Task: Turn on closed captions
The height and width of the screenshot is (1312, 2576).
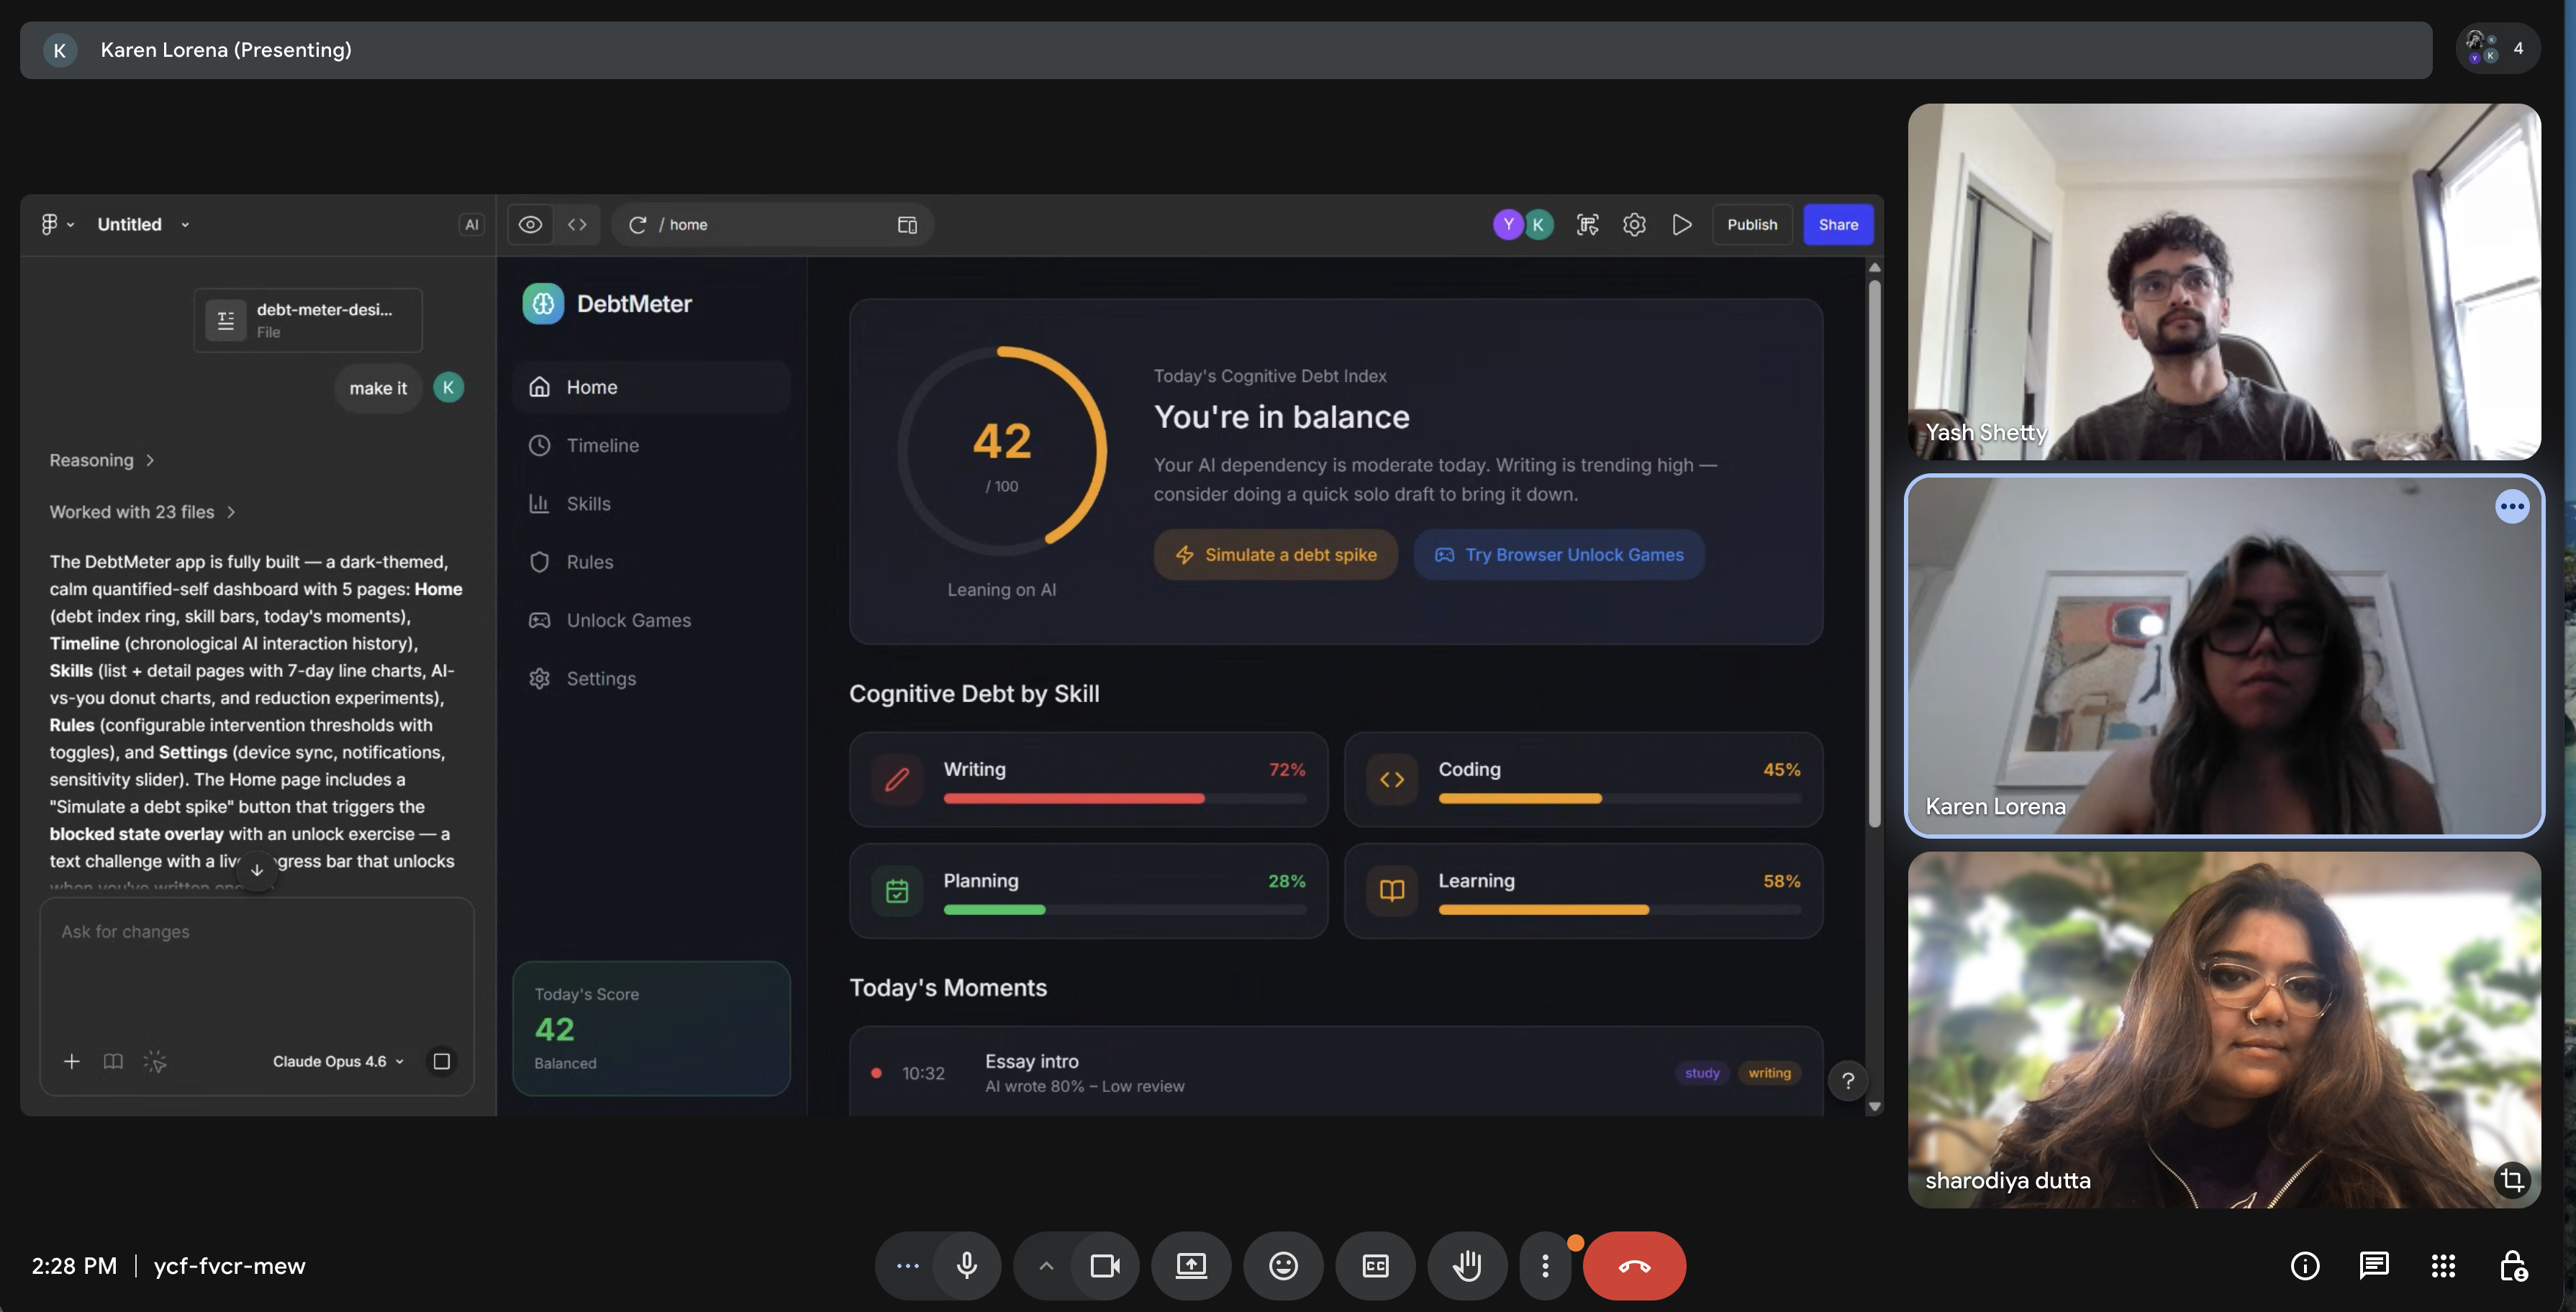Action: pyautogui.click(x=1375, y=1266)
